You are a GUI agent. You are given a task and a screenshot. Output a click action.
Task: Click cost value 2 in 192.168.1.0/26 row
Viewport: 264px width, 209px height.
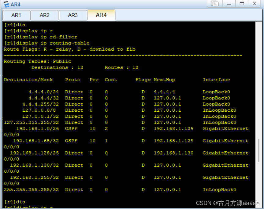click(106, 128)
